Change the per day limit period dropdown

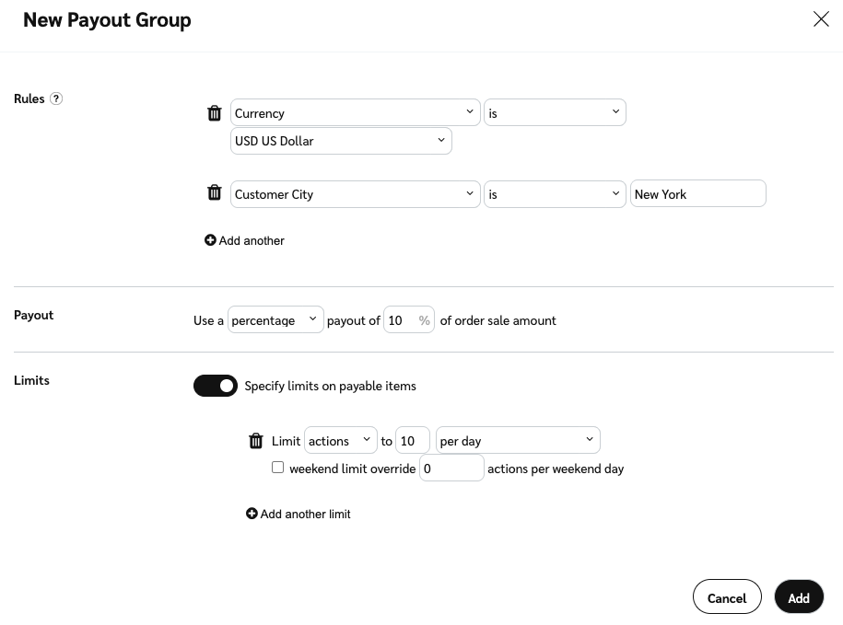(x=518, y=441)
